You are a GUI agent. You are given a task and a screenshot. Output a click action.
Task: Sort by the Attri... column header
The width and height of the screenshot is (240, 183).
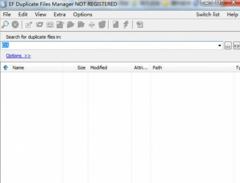click(x=141, y=68)
